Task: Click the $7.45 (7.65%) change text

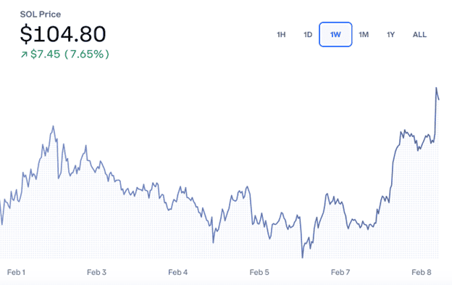Action: (x=70, y=54)
